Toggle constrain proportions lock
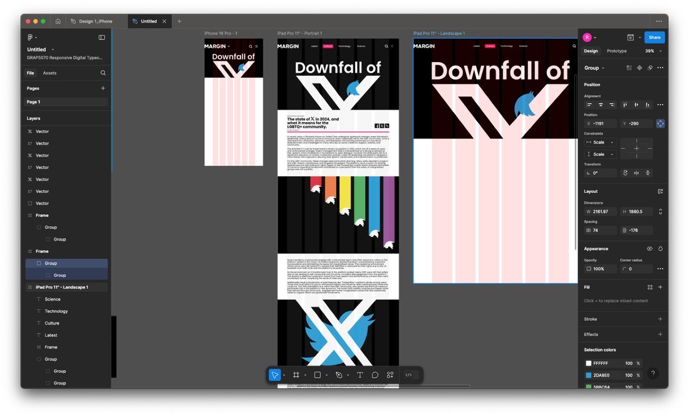Screen dimensions: 689x416 pos(660,212)
